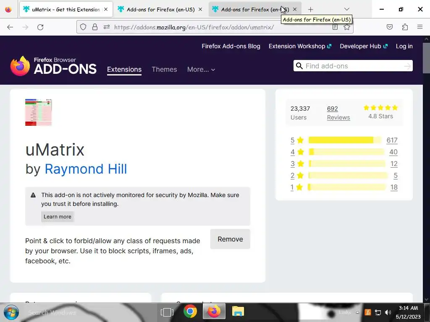Launch Google Chrome from taskbar
Image resolution: width=430 pixels, height=322 pixels.
(190, 312)
